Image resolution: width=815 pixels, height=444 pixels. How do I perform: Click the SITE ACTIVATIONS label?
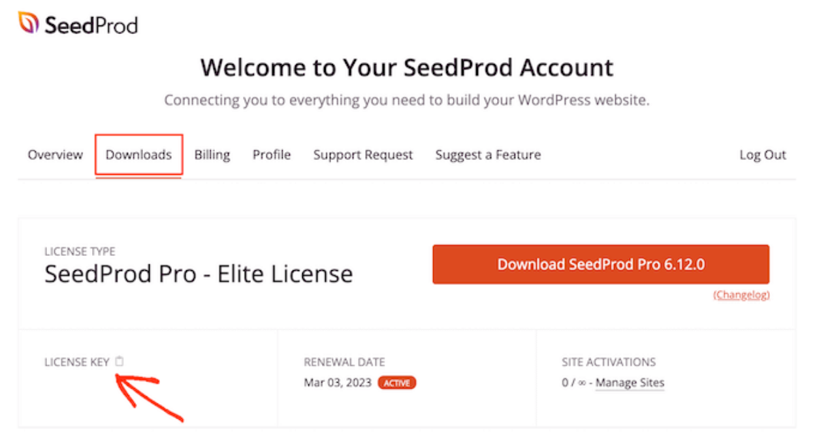[x=609, y=362]
